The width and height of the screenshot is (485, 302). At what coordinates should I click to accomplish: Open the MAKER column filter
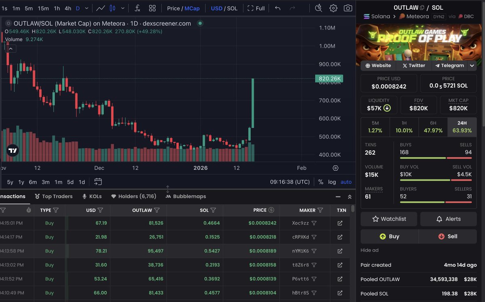click(320, 210)
